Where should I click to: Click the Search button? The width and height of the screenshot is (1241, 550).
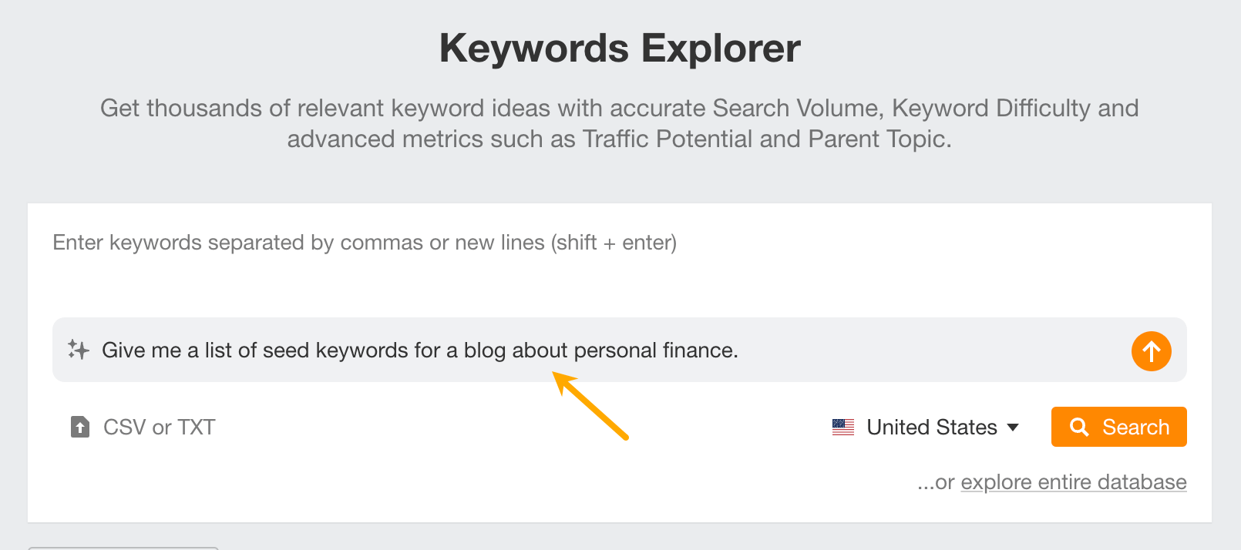(1118, 427)
